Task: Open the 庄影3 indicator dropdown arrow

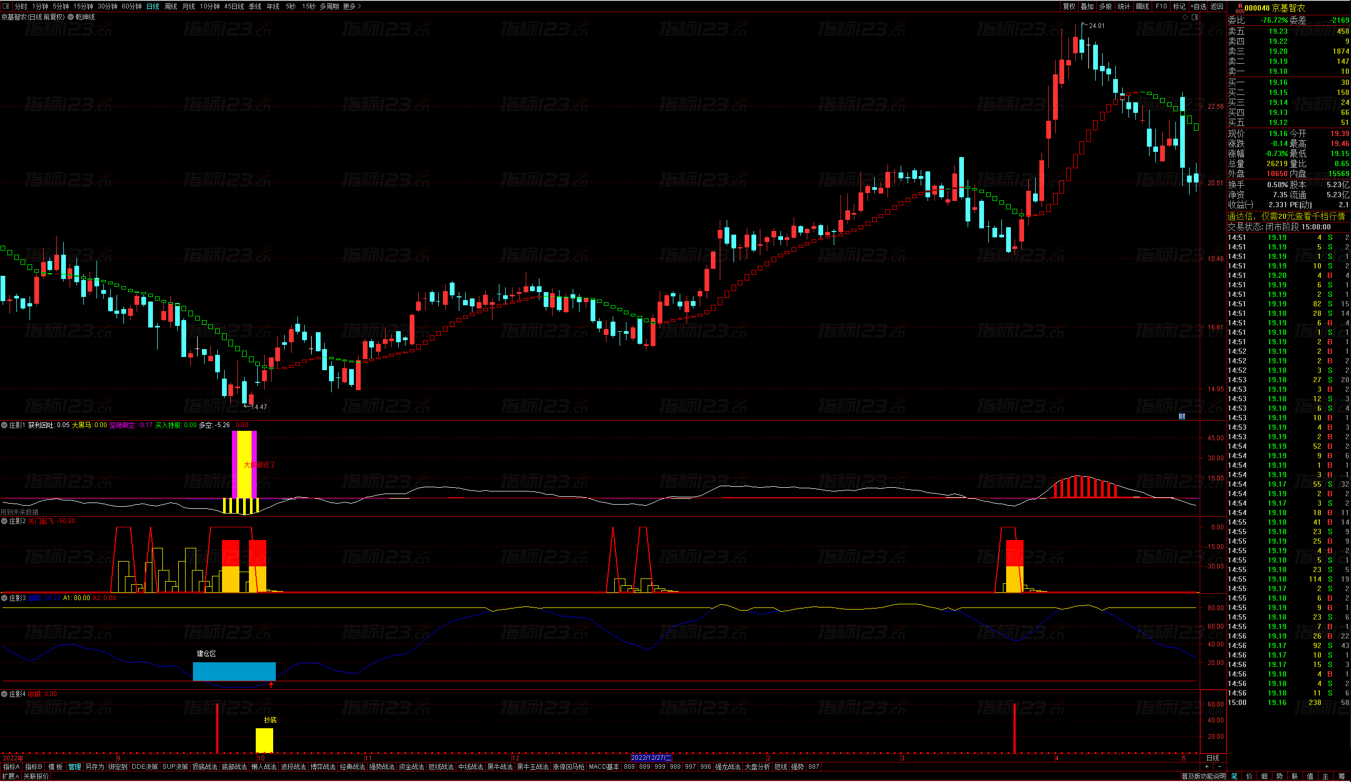Action: [4, 598]
